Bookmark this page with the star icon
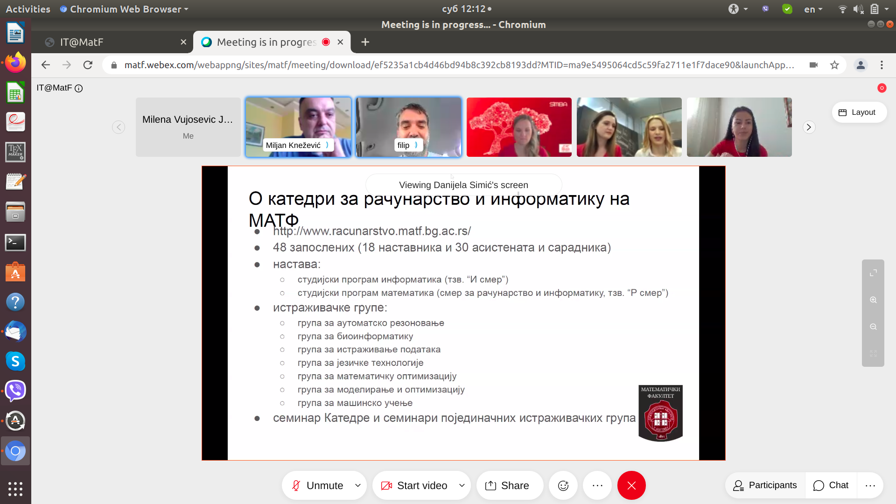Image resolution: width=896 pixels, height=504 pixels. point(834,65)
